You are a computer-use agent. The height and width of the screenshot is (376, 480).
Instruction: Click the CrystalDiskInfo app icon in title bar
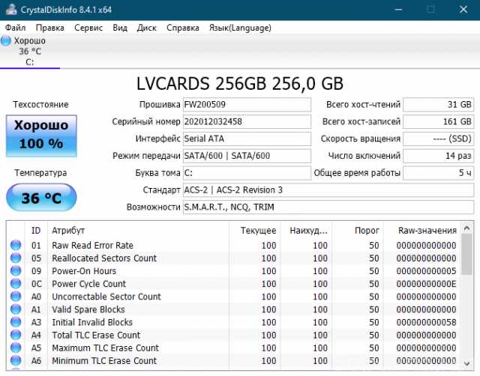[x=11, y=10]
